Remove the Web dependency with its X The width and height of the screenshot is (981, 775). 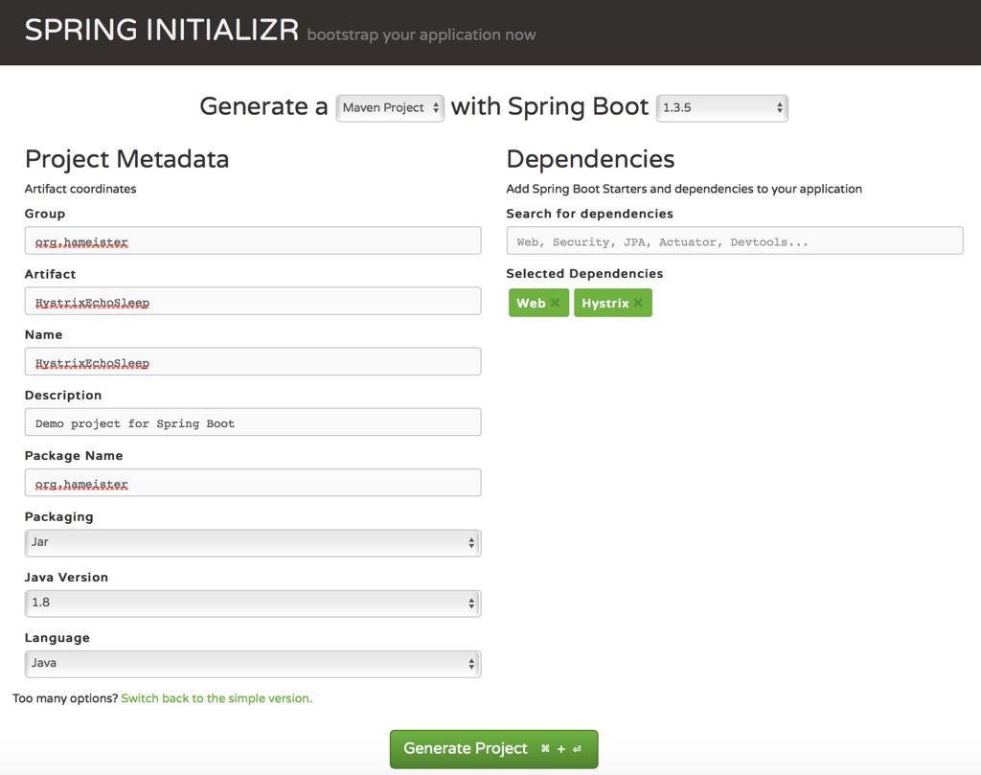[555, 304]
